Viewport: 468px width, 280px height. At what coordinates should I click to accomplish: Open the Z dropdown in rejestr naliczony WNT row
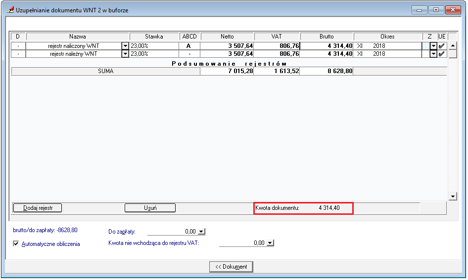click(433, 46)
